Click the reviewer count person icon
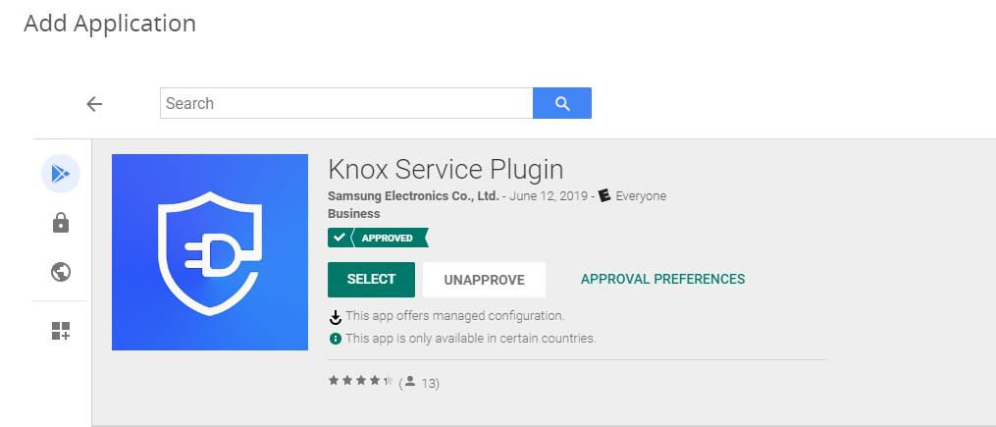 click(x=410, y=381)
